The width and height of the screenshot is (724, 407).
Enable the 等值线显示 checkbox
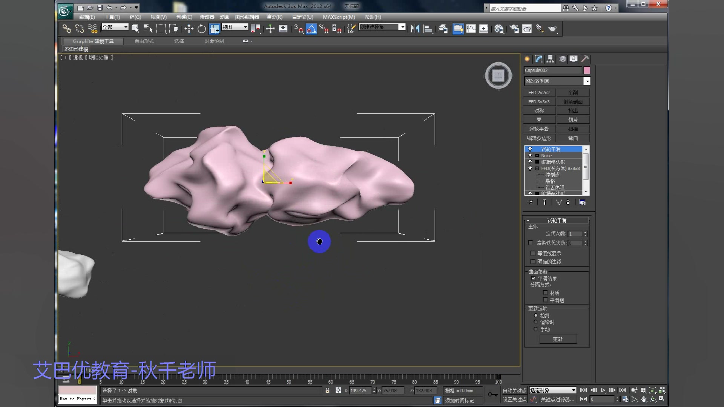click(x=533, y=253)
